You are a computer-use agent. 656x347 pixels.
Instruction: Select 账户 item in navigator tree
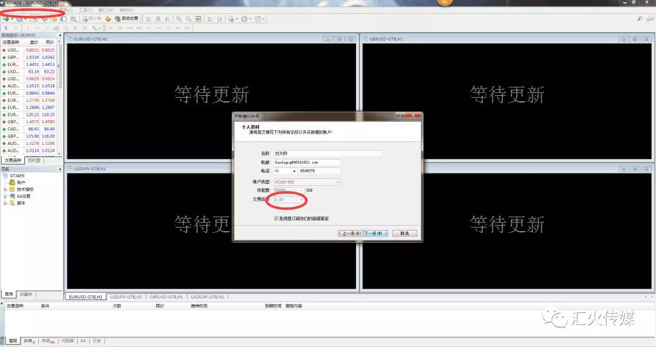point(21,183)
